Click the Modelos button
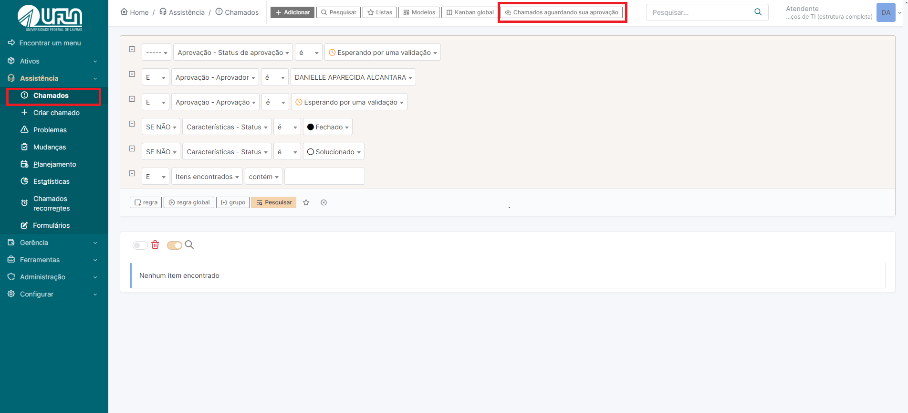 (419, 12)
